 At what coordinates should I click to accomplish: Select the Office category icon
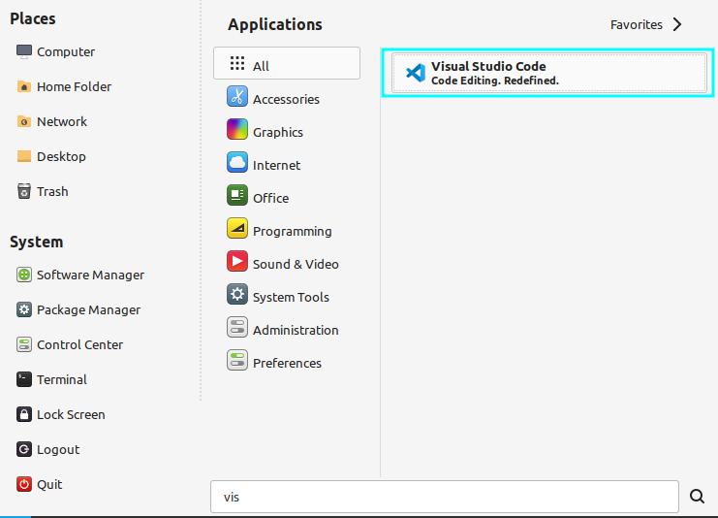click(x=237, y=196)
